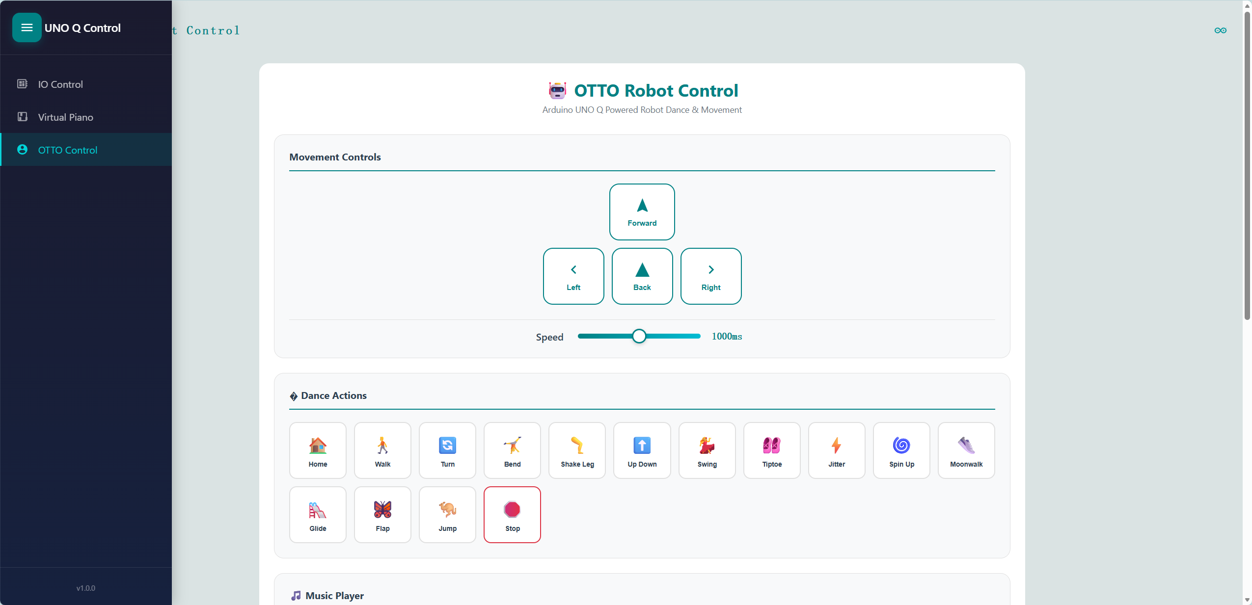Trigger the Shake Leg action
Image resolution: width=1252 pixels, height=605 pixels.
pos(577,450)
